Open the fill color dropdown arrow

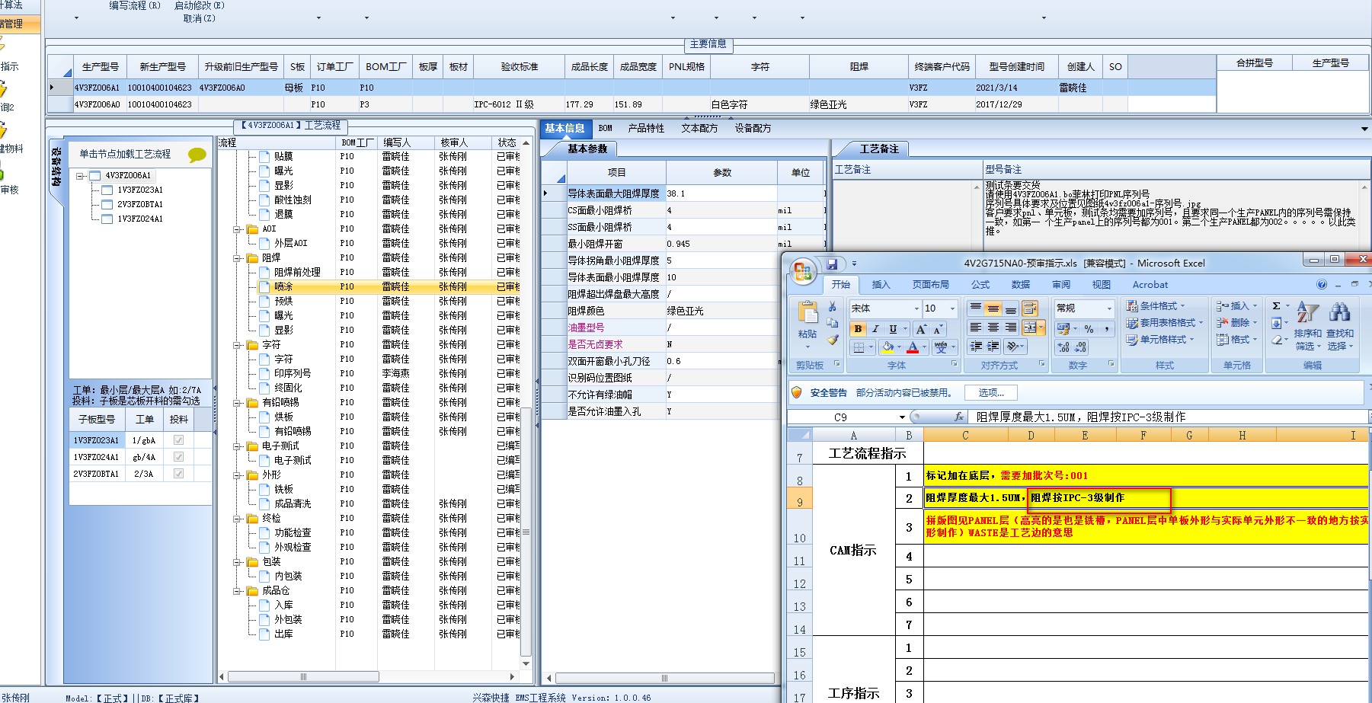pyautogui.click(x=899, y=347)
